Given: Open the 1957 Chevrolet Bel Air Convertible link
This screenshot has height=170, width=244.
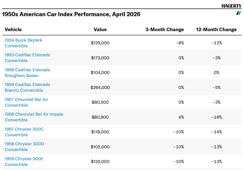Looking at the screenshot, I should click(x=26, y=102).
